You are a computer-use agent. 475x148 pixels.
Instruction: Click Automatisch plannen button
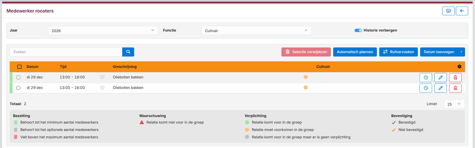pos(355,52)
